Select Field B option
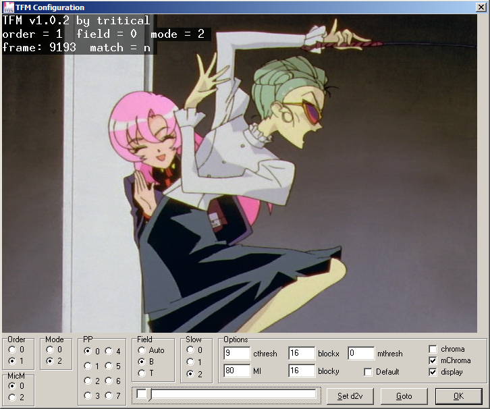490x409 pixels. 142,362
